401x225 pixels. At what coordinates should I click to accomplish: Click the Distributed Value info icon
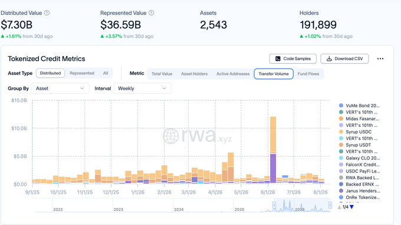coord(47,13)
